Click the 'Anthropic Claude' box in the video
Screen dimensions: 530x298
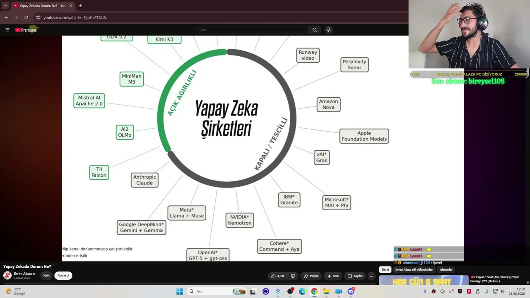tap(145, 180)
